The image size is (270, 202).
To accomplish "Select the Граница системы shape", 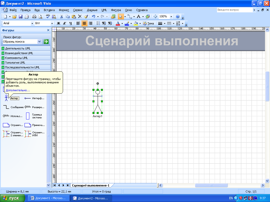I will (x=35, y=116).
